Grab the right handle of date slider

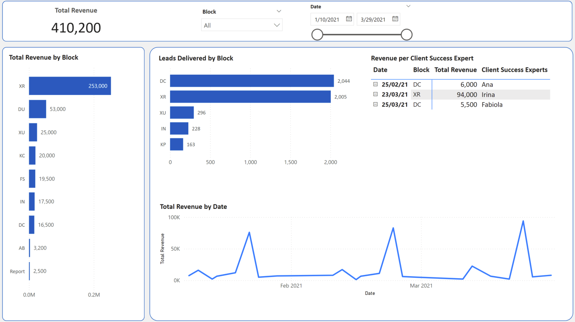pos(407,35)
